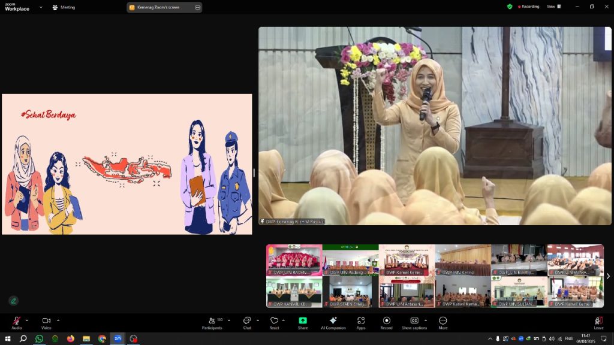Open the View layout menu
This screenshot has height=345, width=614.
click(x=553, y=7)
